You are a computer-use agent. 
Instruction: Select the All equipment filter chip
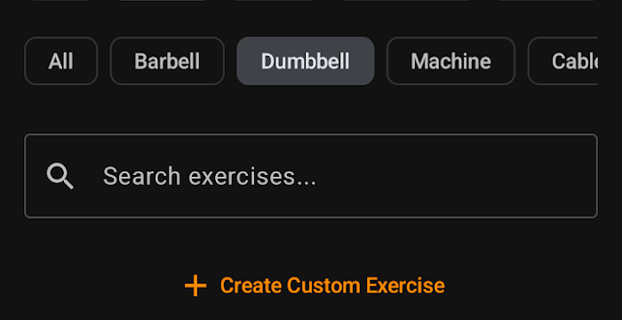click(x=60, y=61)
